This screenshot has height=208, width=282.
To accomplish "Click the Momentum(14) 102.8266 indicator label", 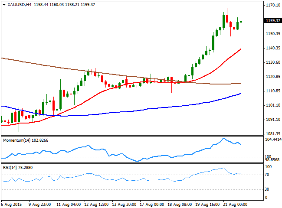I will click(x=26, y=140).
